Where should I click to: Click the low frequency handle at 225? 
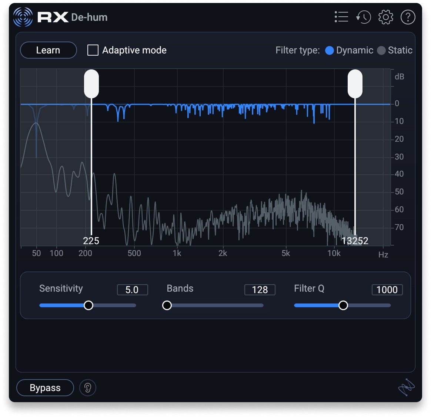(91, 84)
